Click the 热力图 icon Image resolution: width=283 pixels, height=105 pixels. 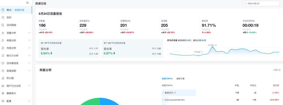[x=3, y=78]
